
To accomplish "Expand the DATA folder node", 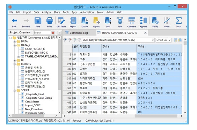I will 15,41.
